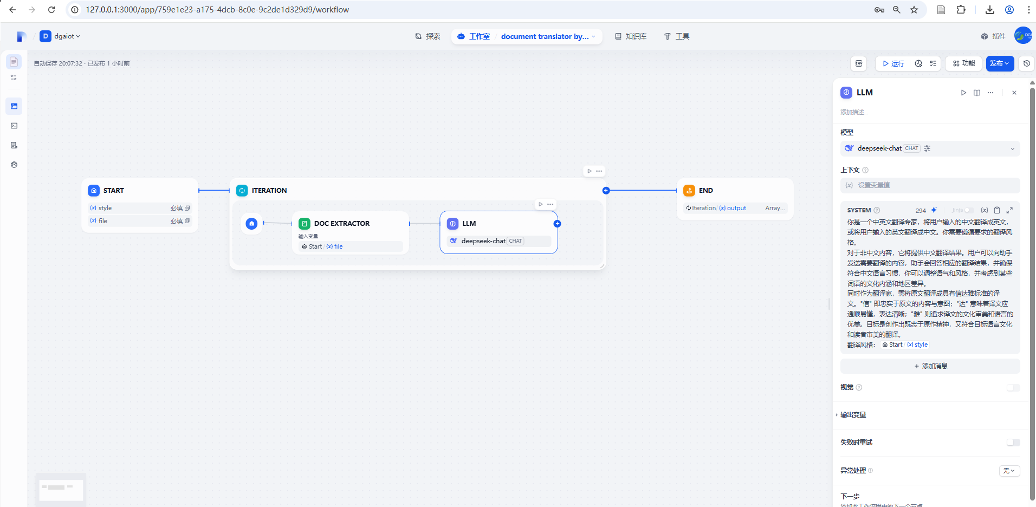Screen dimensions: 1036x507
Task: Expand the 输出变量 output variables section
Action: pos(853,415)
